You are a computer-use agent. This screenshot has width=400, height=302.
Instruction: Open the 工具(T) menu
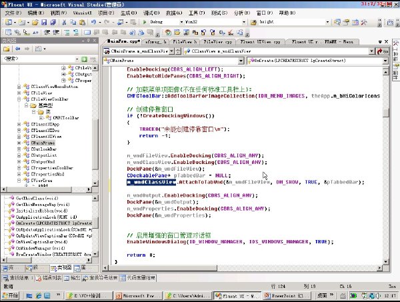click(197, 13)
